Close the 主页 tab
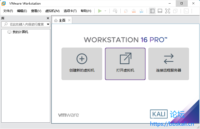This screenshot has width=200, height=129. tap(69, 20)
